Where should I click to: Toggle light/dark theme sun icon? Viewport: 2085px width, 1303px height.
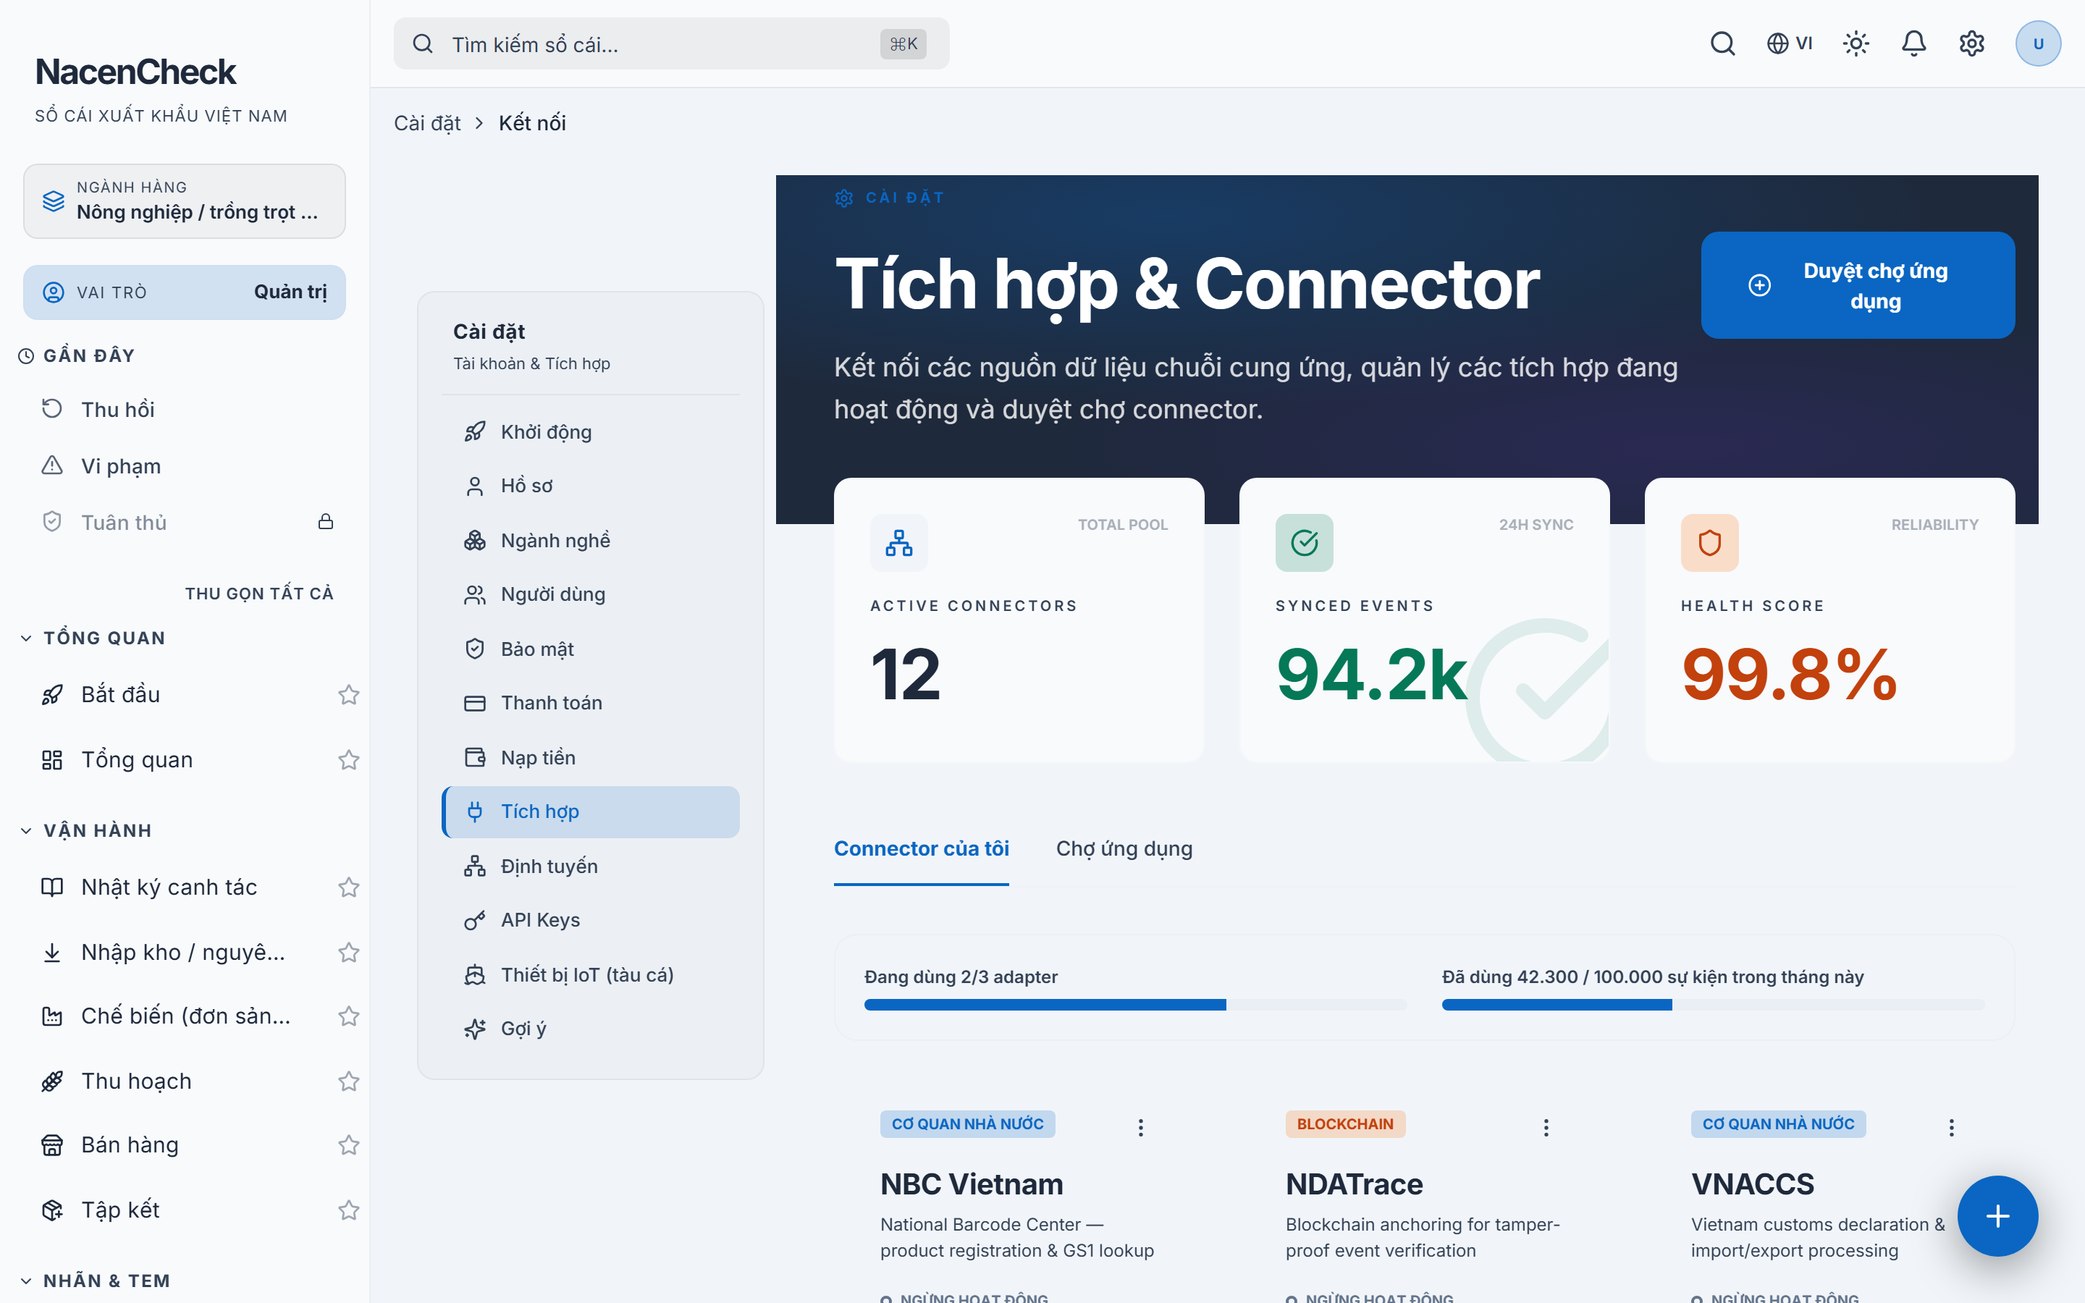click(x=1856, y=43)
